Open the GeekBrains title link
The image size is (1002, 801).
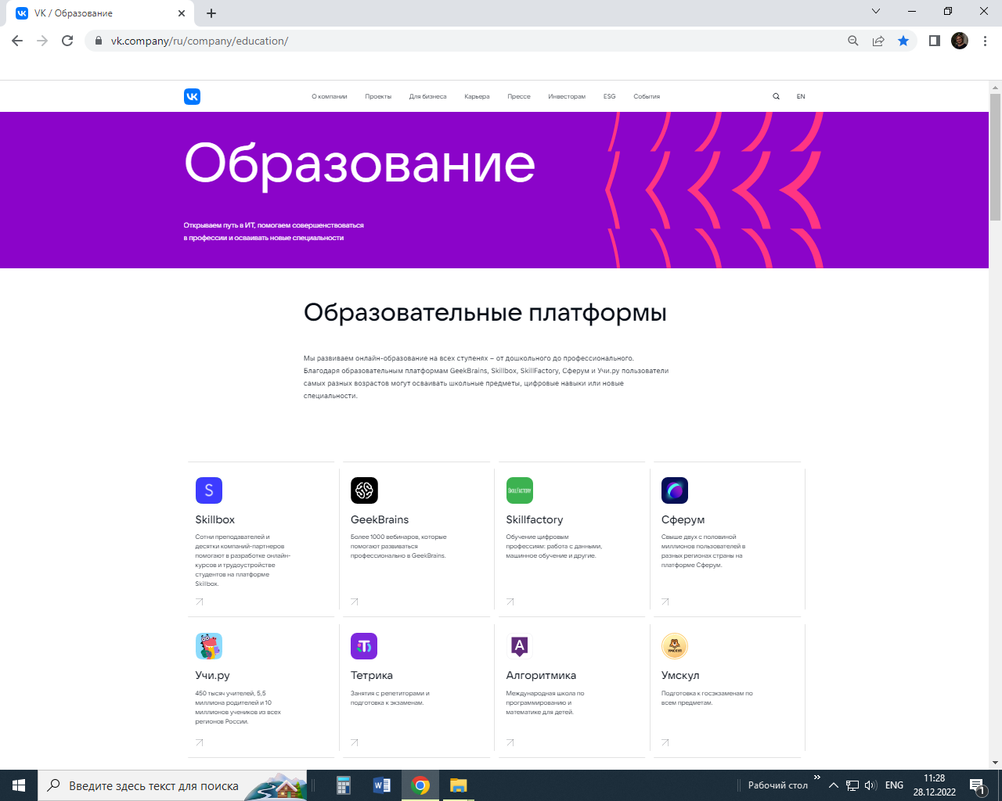point(380,519)
